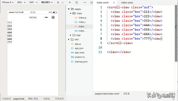
Task: Click the 场景值 button in bottom bar
Action: pyautogui.click(x=46, y=99)
